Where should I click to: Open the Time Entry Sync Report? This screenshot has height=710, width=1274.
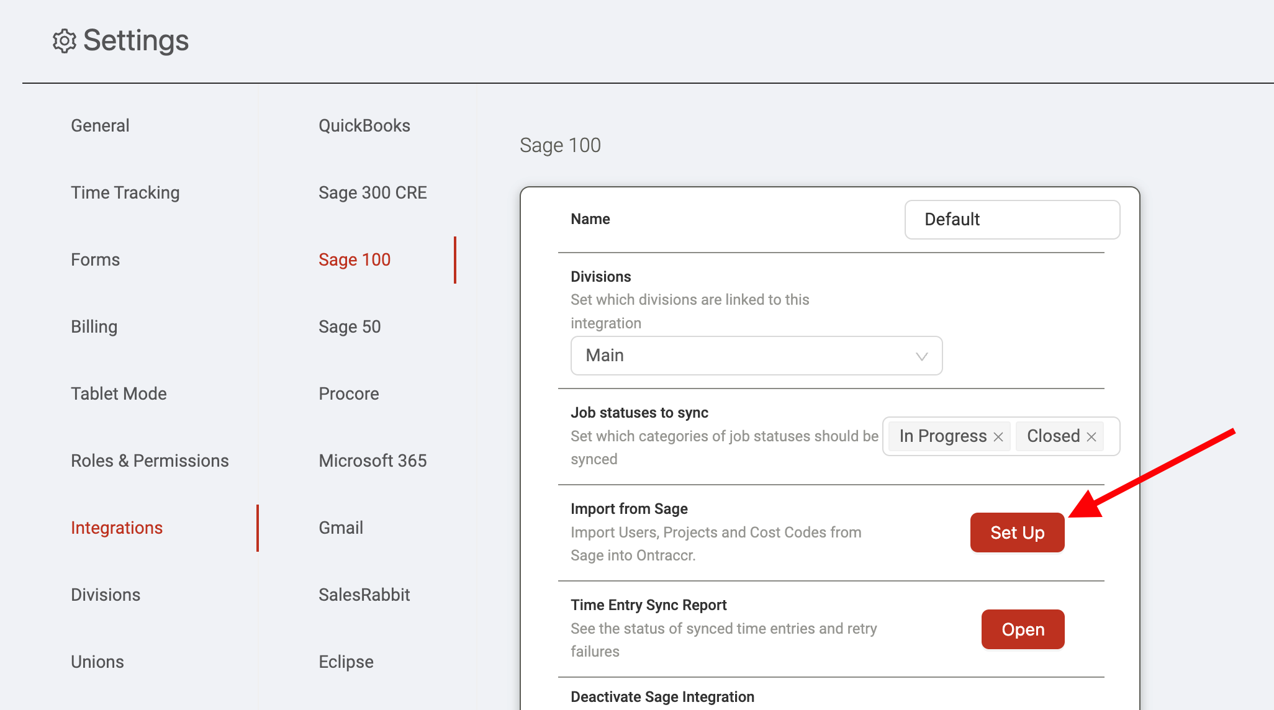pos(1023,629)
